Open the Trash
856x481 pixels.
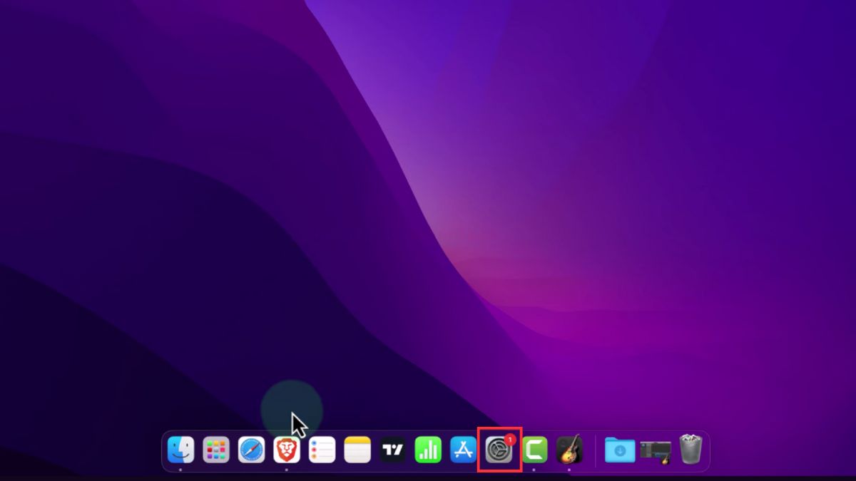(x=691, y=450)
